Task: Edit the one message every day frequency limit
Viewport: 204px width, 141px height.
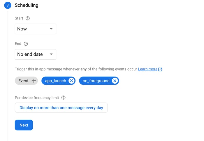Action: point(61,108)
